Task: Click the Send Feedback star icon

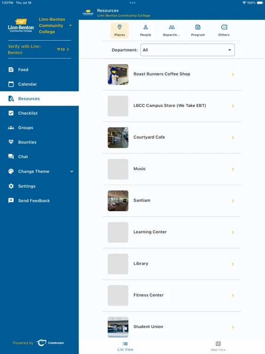Action: (x=11, y=201)
